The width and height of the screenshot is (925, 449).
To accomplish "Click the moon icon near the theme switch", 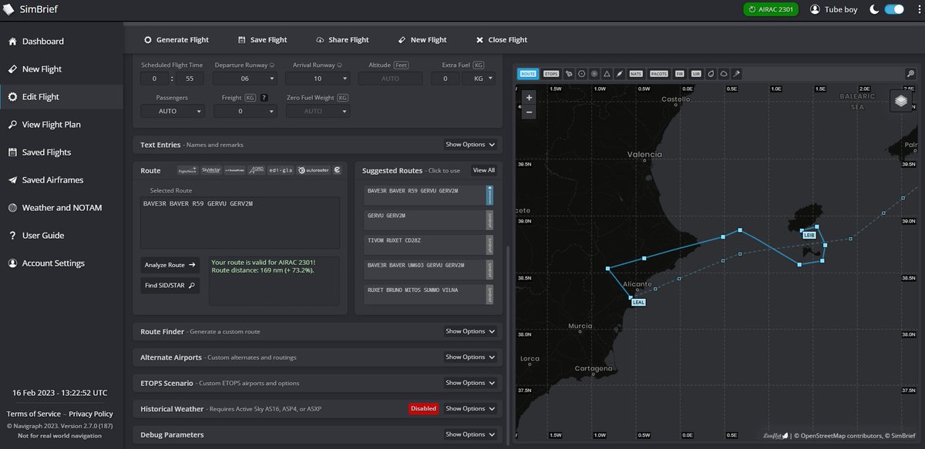I will point(876,8).
